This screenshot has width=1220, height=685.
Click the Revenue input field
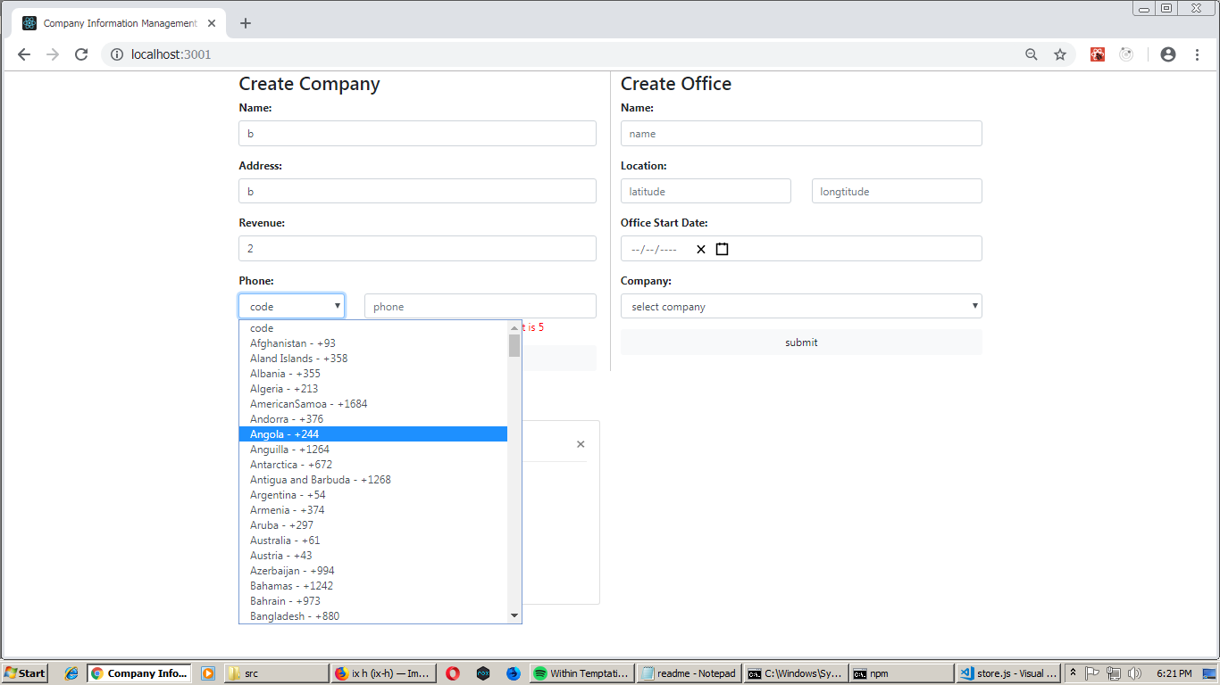click(x=417, y=249)
